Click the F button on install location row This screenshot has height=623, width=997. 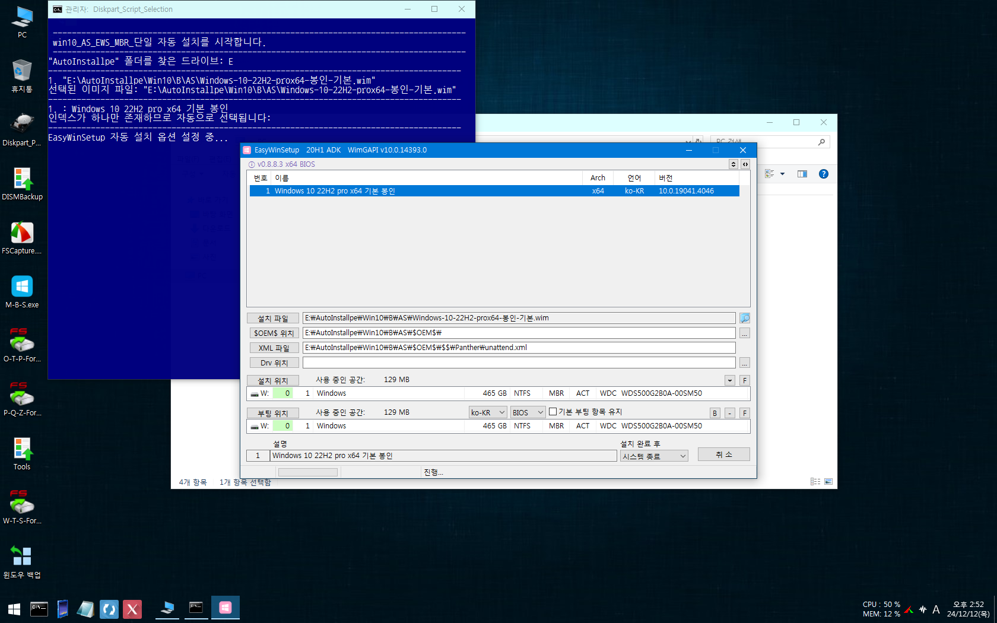point(745,380)
